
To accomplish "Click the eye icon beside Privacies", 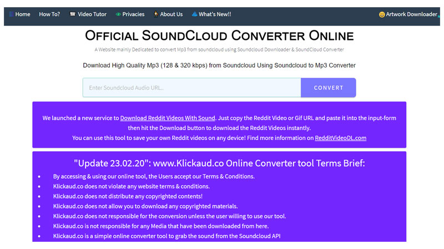I will (118, 14).
